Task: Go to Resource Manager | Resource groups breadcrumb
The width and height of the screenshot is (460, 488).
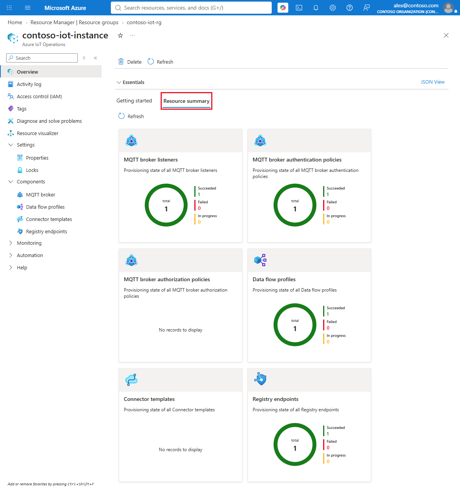Action: (74, 22)
